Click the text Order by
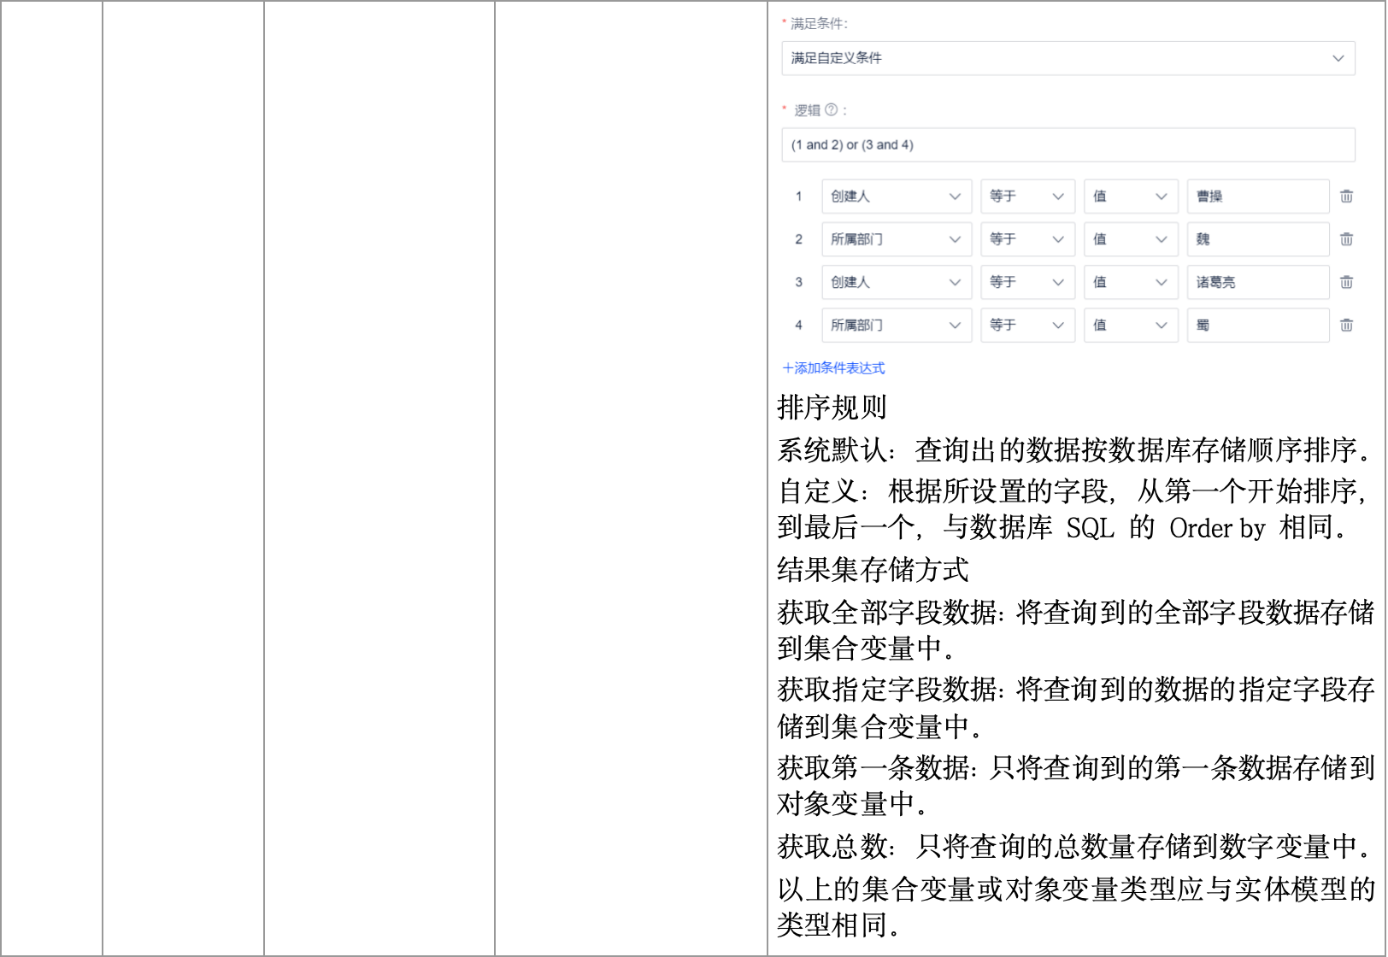 [1217, 528]
